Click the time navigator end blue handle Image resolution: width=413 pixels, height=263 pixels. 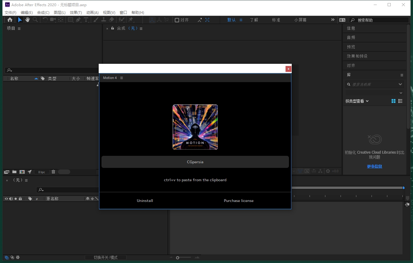coord(403,188)
